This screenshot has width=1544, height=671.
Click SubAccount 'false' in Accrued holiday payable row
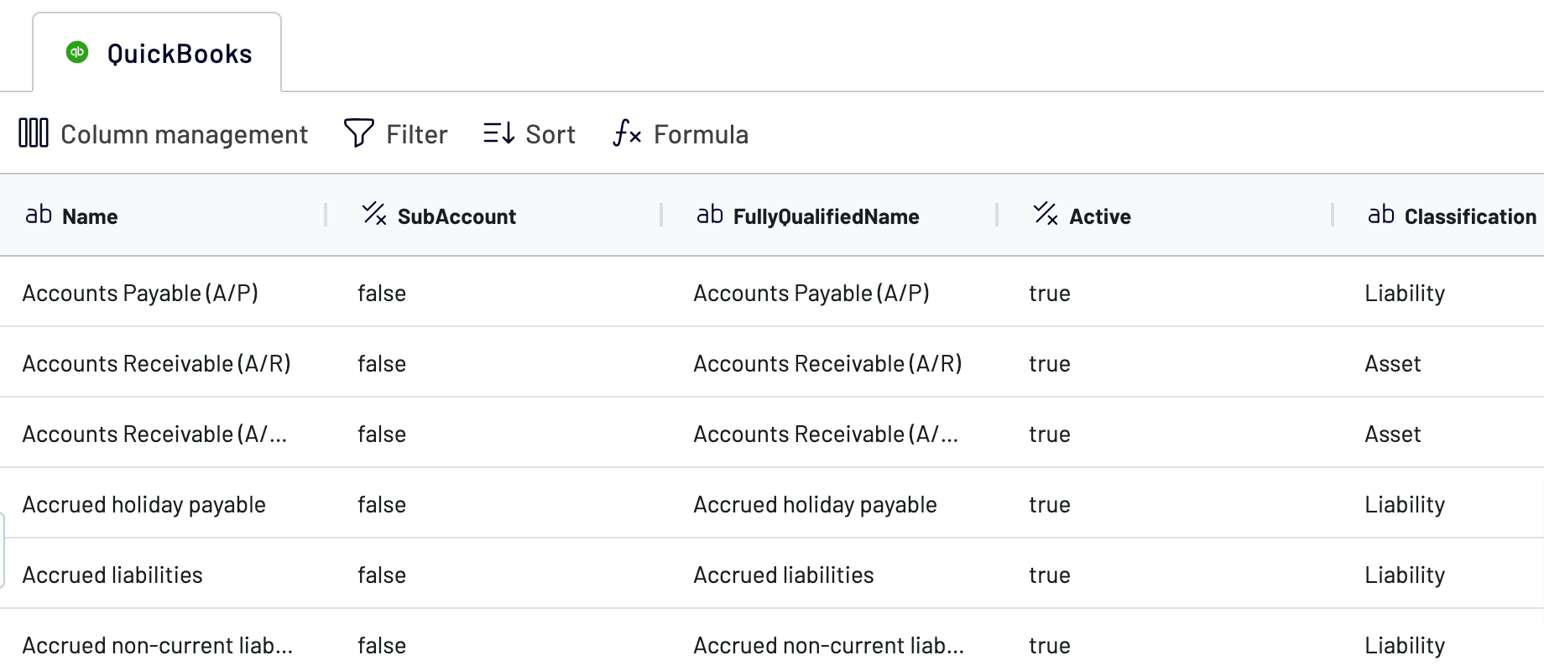pyautogui.click(x=382, y=504)
